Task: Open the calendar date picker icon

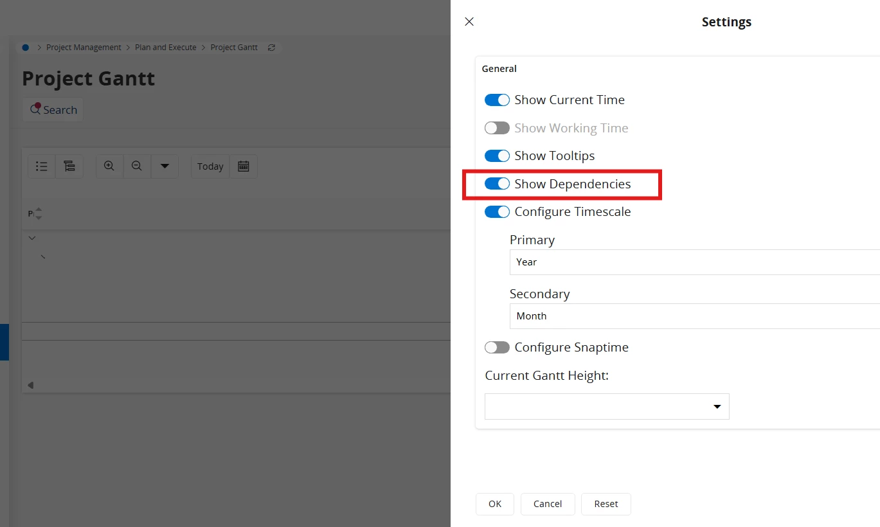Action: 244,166
